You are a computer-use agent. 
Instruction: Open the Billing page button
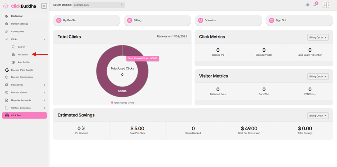pos(158,21)
